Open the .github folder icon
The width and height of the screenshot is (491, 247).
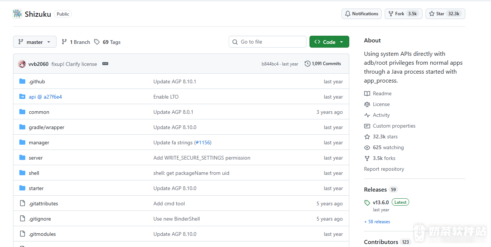tap(22, 81)
